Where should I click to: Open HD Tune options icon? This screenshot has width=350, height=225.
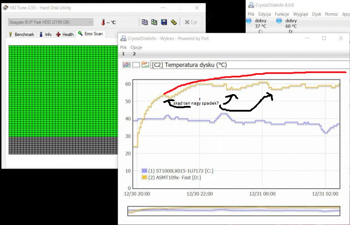pyautogui.click(x=174, y=22)
